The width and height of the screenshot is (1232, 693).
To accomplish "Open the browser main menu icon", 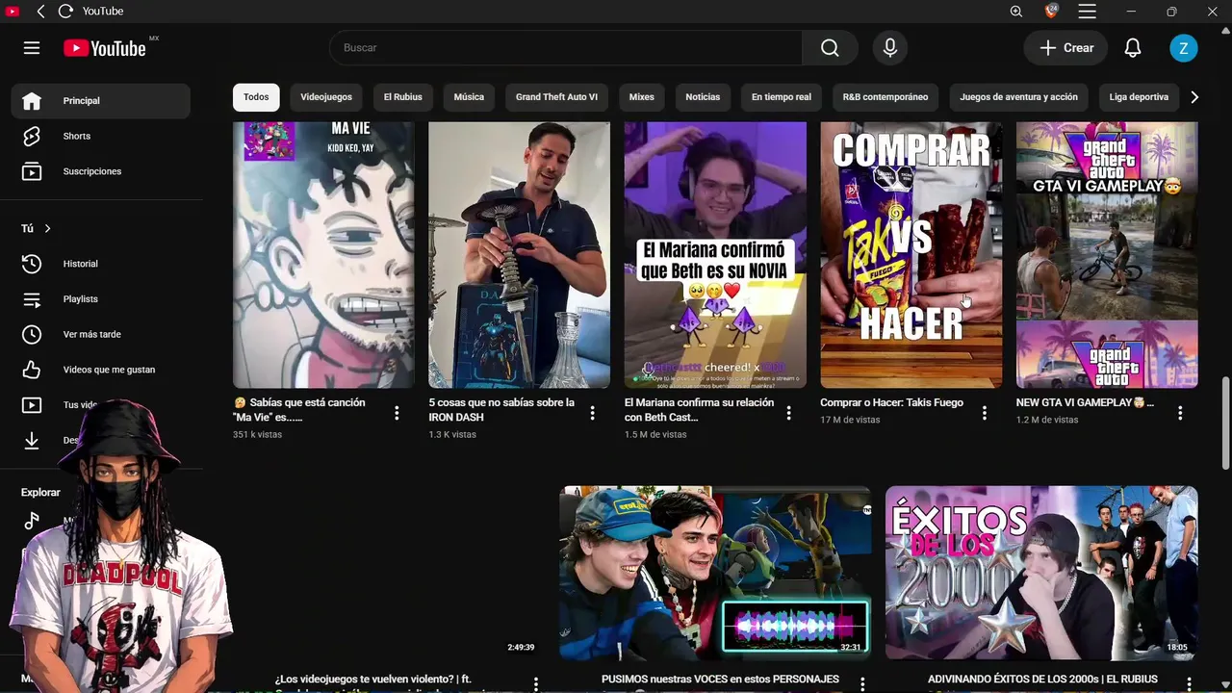I will (1088, 12).
